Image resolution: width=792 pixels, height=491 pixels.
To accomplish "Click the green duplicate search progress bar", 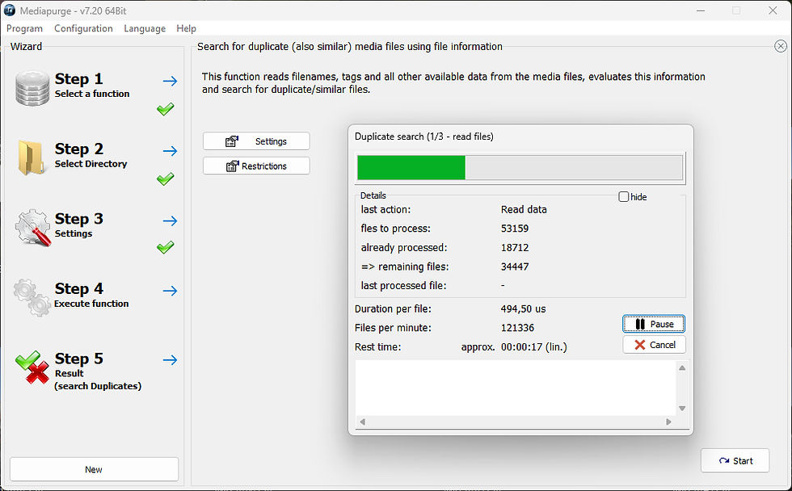I will 520,167.
